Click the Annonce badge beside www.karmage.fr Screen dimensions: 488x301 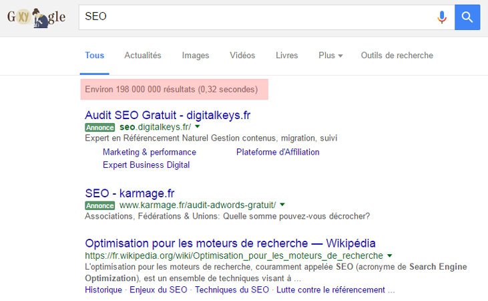point(100,205)
